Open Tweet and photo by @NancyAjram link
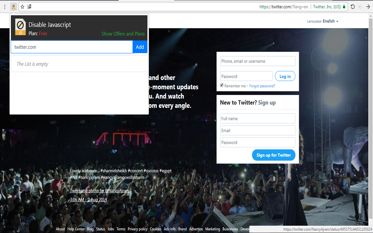Image resolution: width=373 pixels, height=233 pixels. [x=99, y=191]
